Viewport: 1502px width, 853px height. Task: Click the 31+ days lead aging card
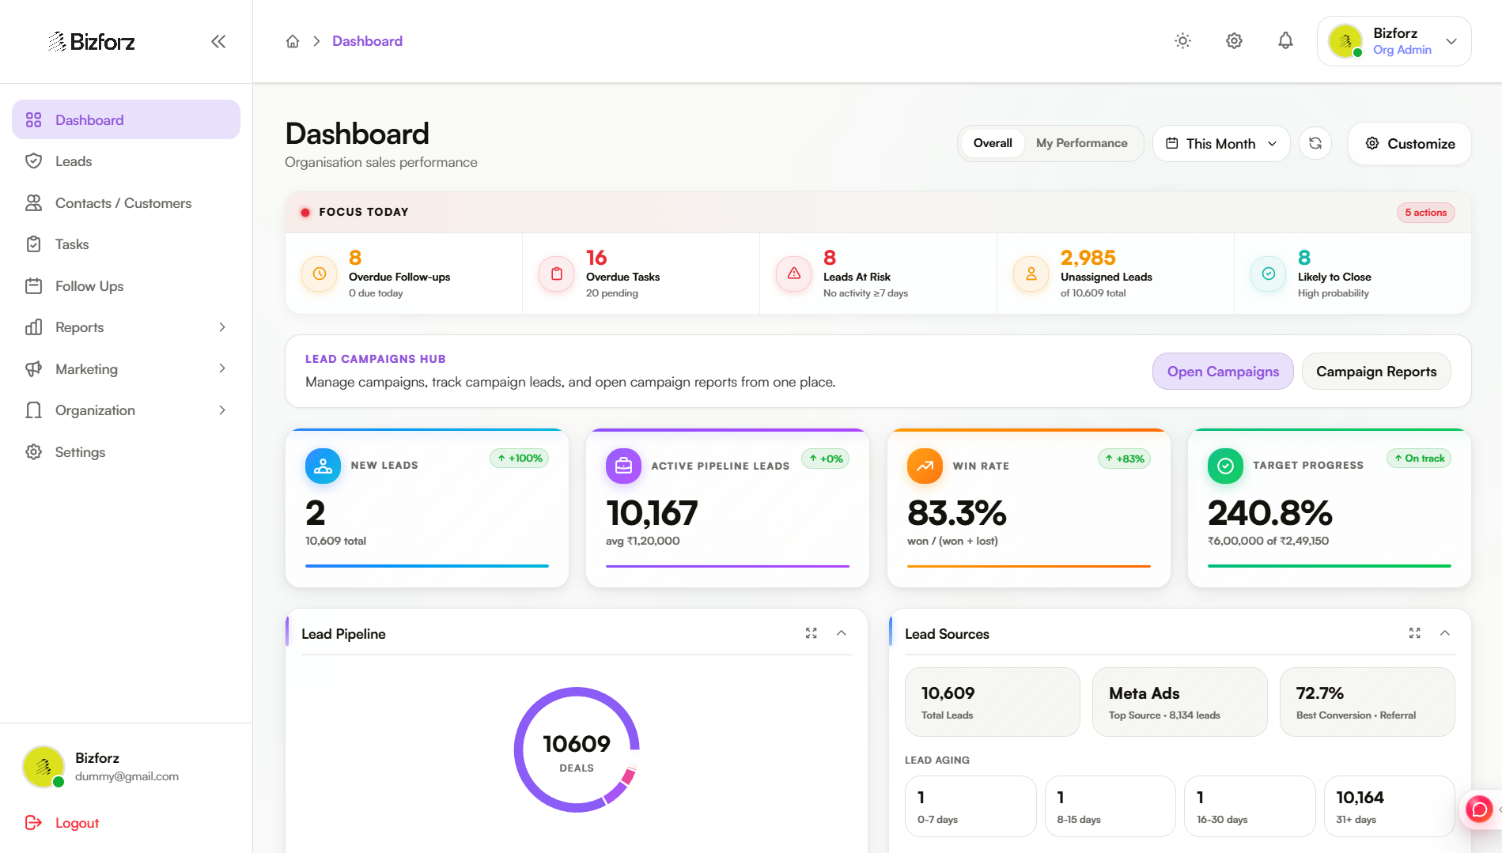pyautogui.click(x=1389, y=806)
